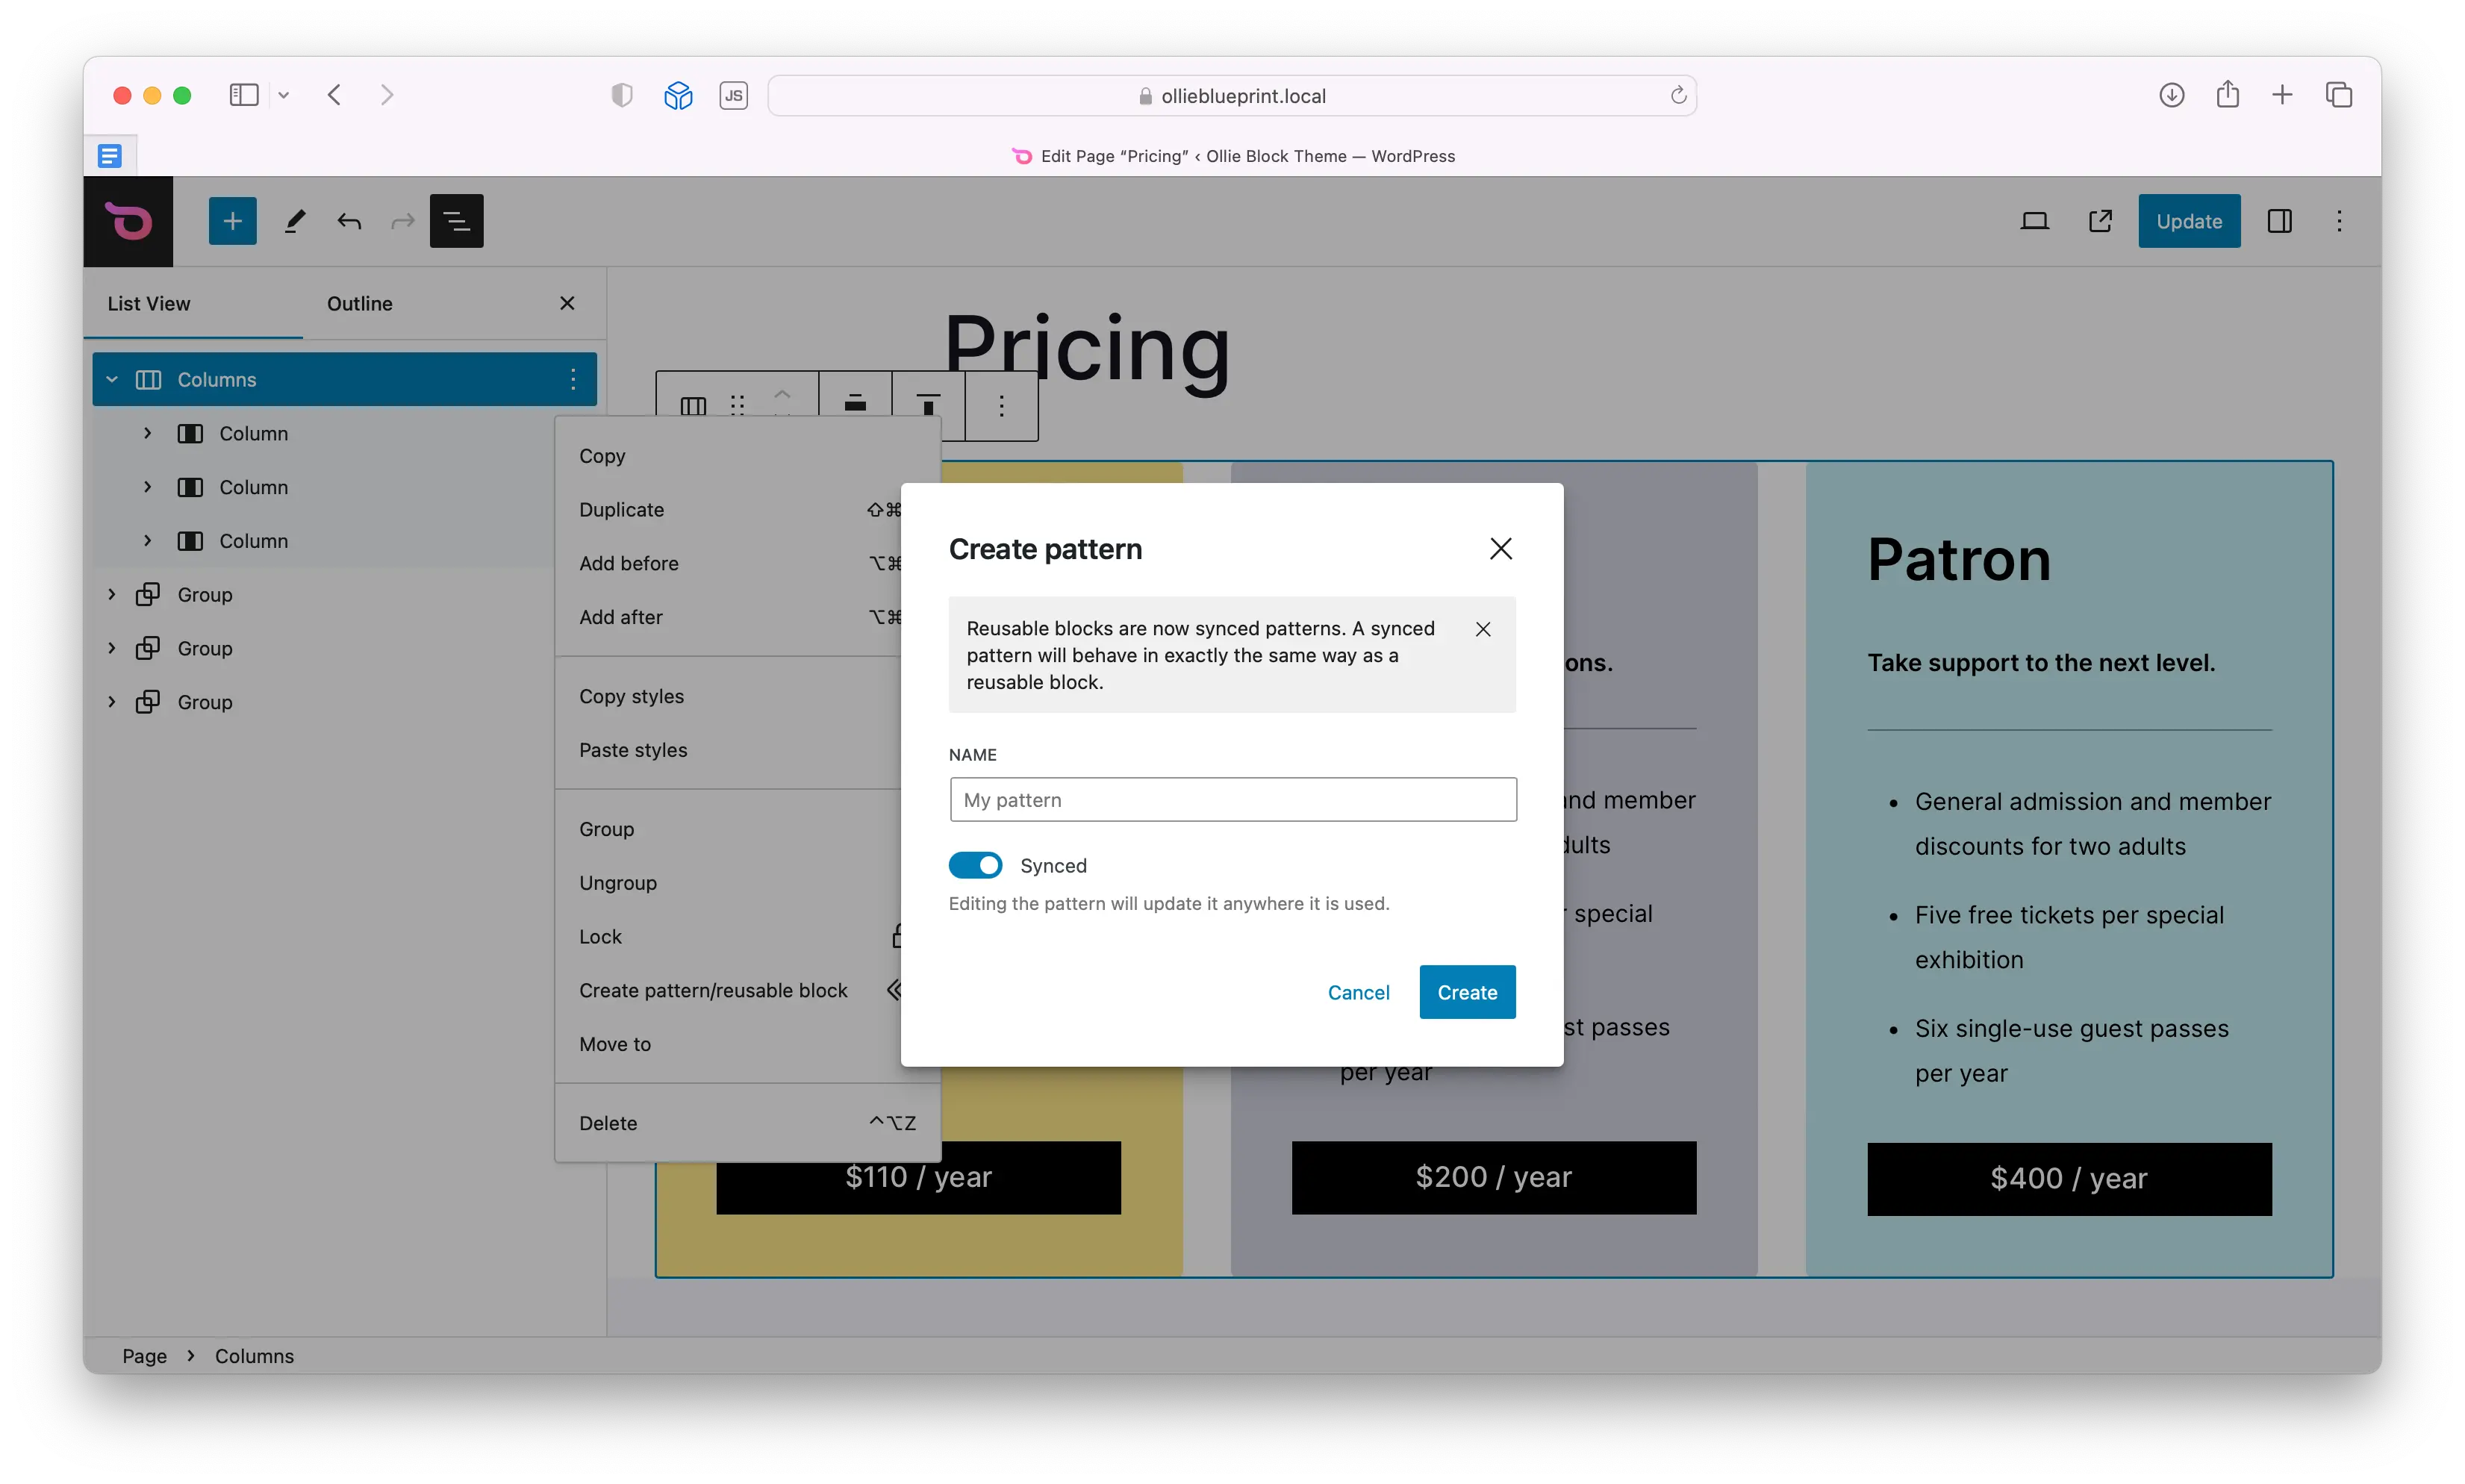
Task: Click the Ollie site logo icon
Action: [129, 221]
